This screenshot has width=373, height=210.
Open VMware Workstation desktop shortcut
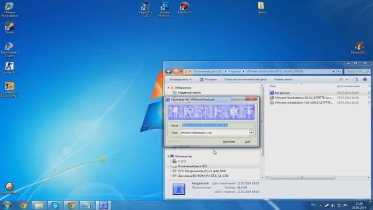(x=9, y=9)
